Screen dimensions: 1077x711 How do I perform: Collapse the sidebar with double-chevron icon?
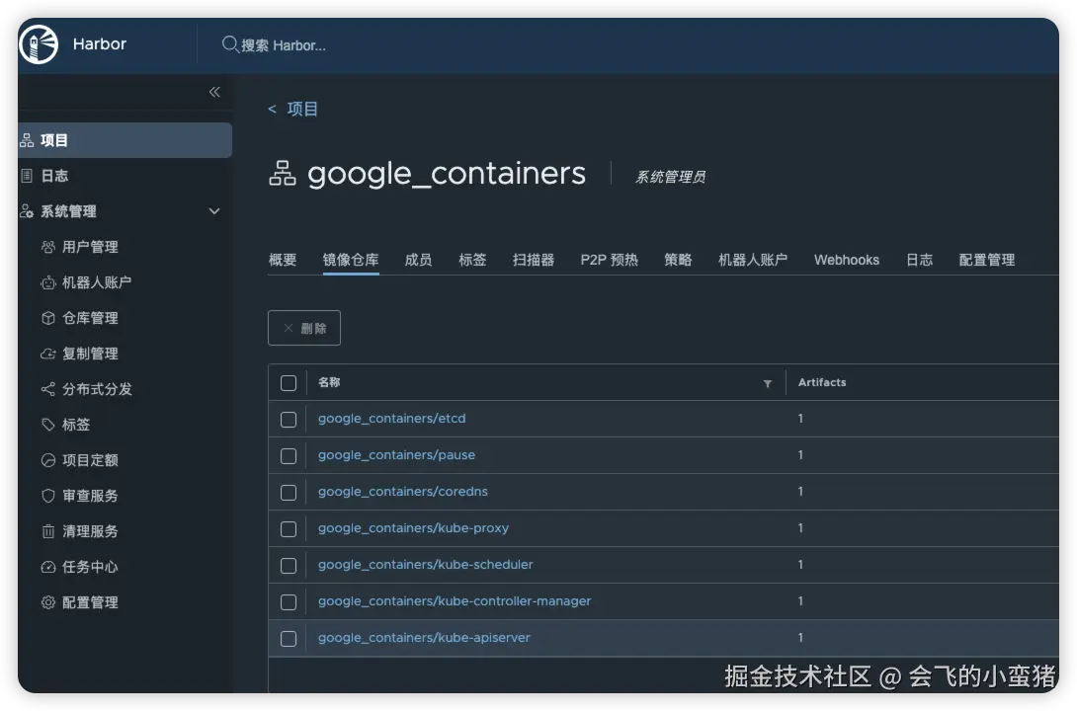214,92
